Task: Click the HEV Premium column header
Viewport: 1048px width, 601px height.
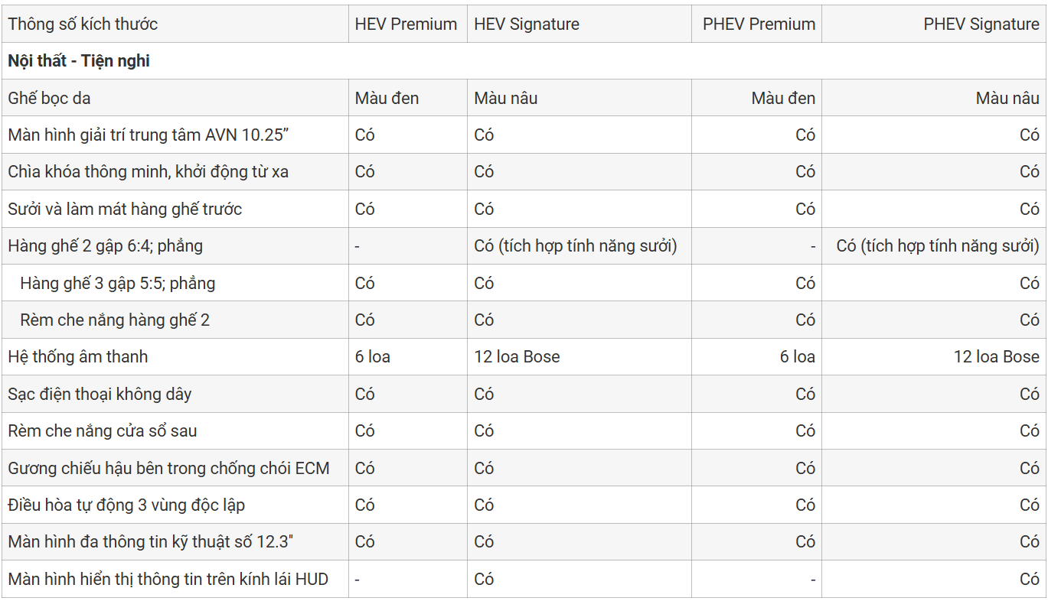Action: [406, 24]
